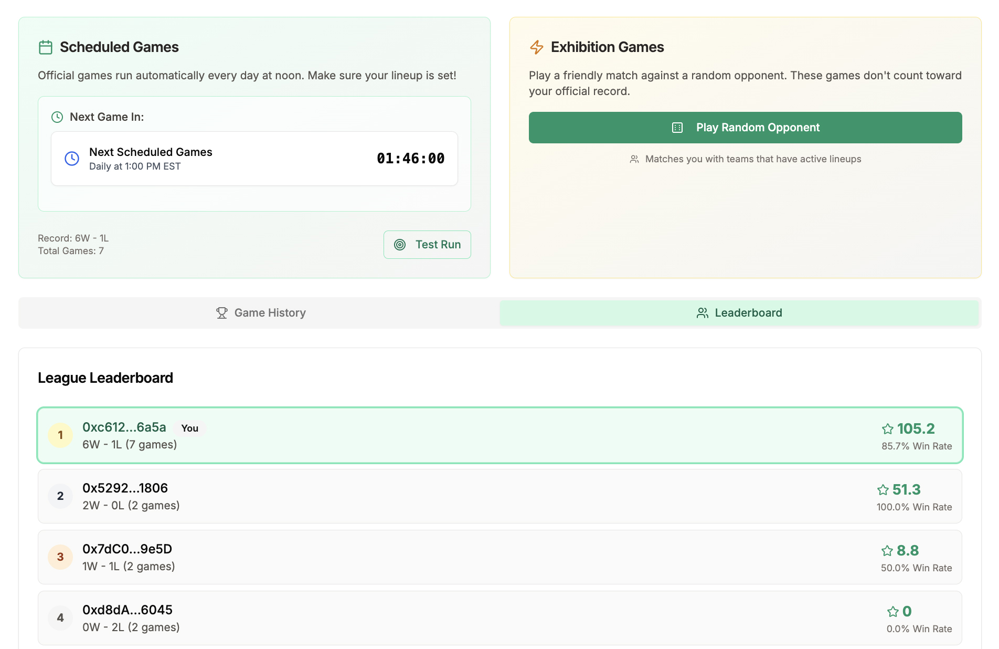The image size is (999, 649).
Task: Click the dice icon in Play Random Opponent
Action: (x=677, y=128)
